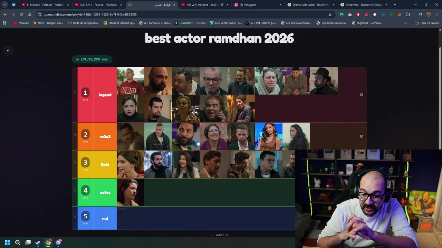
Task: Open the tab search dropdown arrow
Action: point(4,5)
